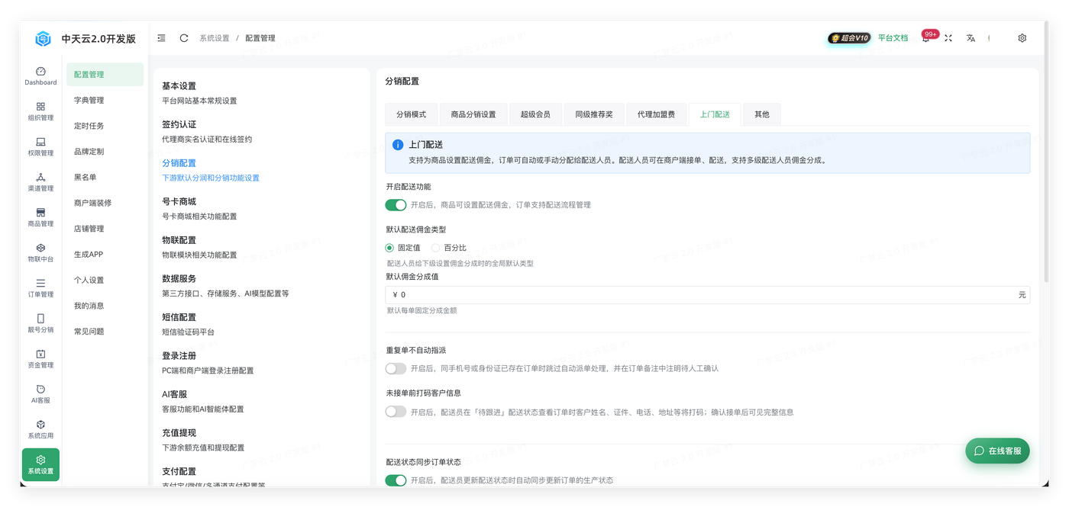Click the 超会V10 membership badge
This screenshot has width=1069, height=507.
[849, 38]
